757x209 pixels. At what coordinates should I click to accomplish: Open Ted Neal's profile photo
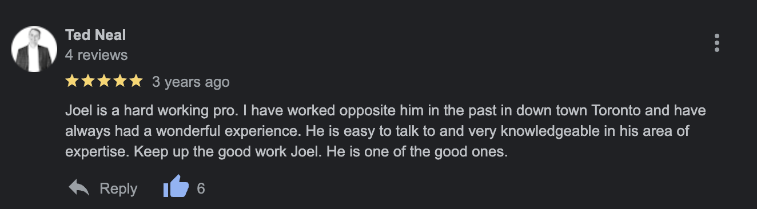34,49
